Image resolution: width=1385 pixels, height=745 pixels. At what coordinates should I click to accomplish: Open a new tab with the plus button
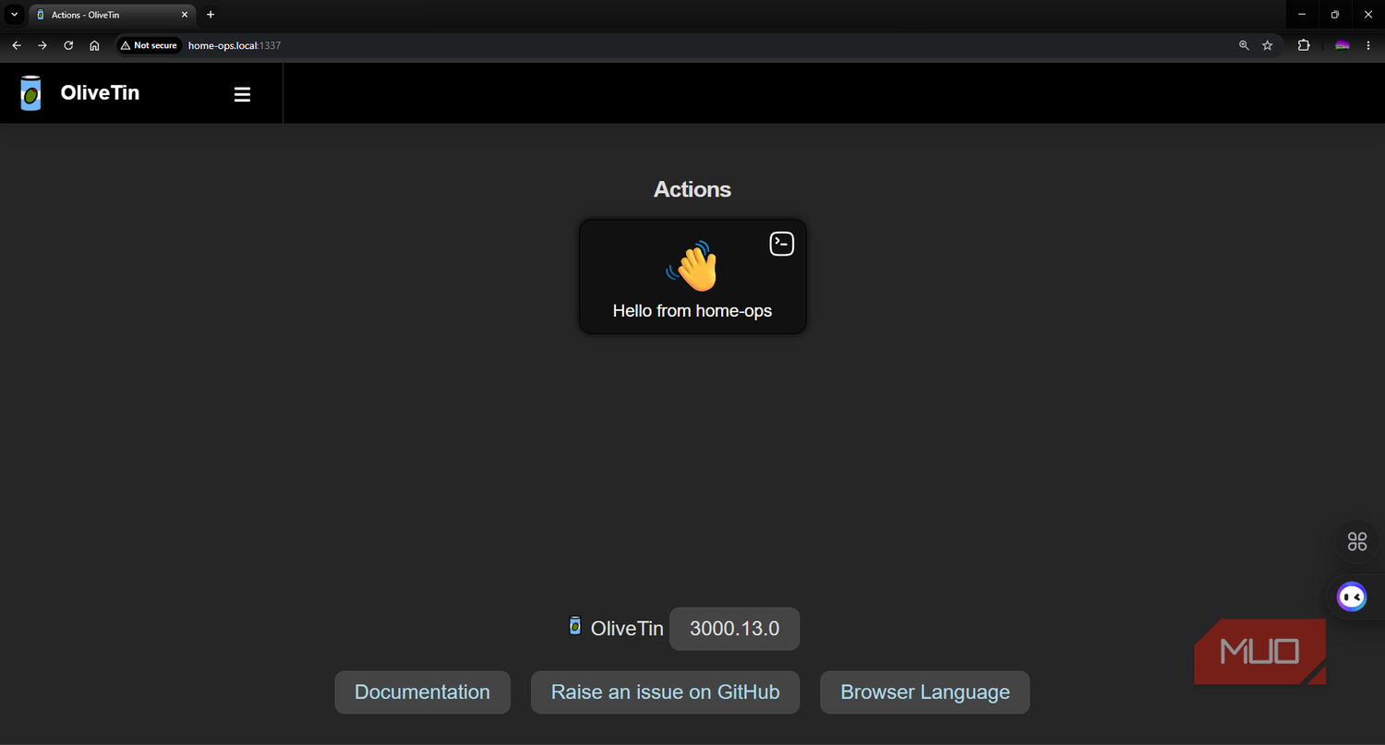point(211,15)
